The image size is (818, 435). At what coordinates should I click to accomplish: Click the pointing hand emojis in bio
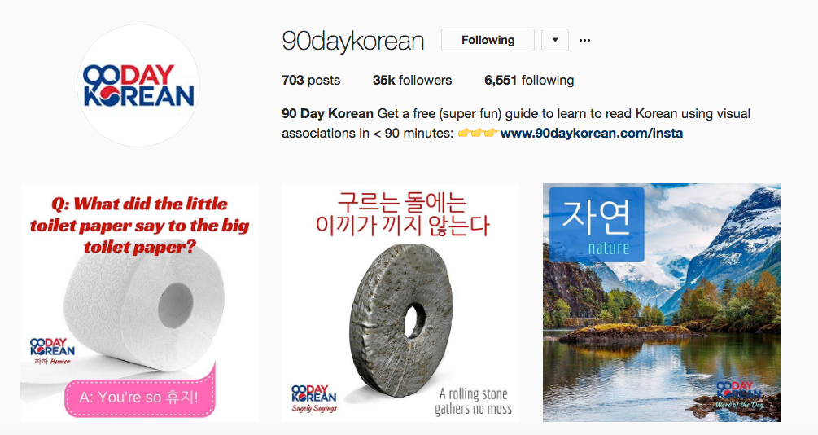(x=477, y=133)
